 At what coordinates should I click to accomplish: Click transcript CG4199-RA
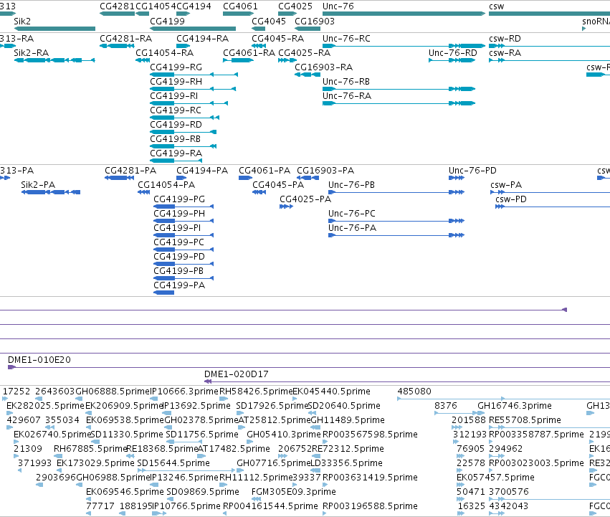click(176, 161)
